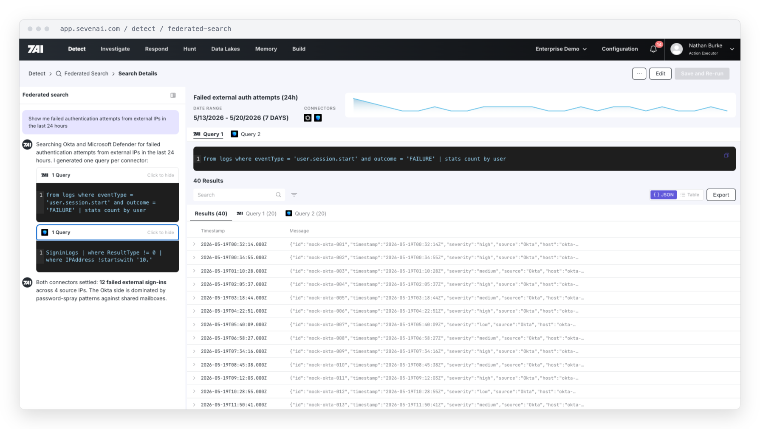Go to the Detect nav item
Viewport: 760px width, 429px height.
(x=76, y=49)
